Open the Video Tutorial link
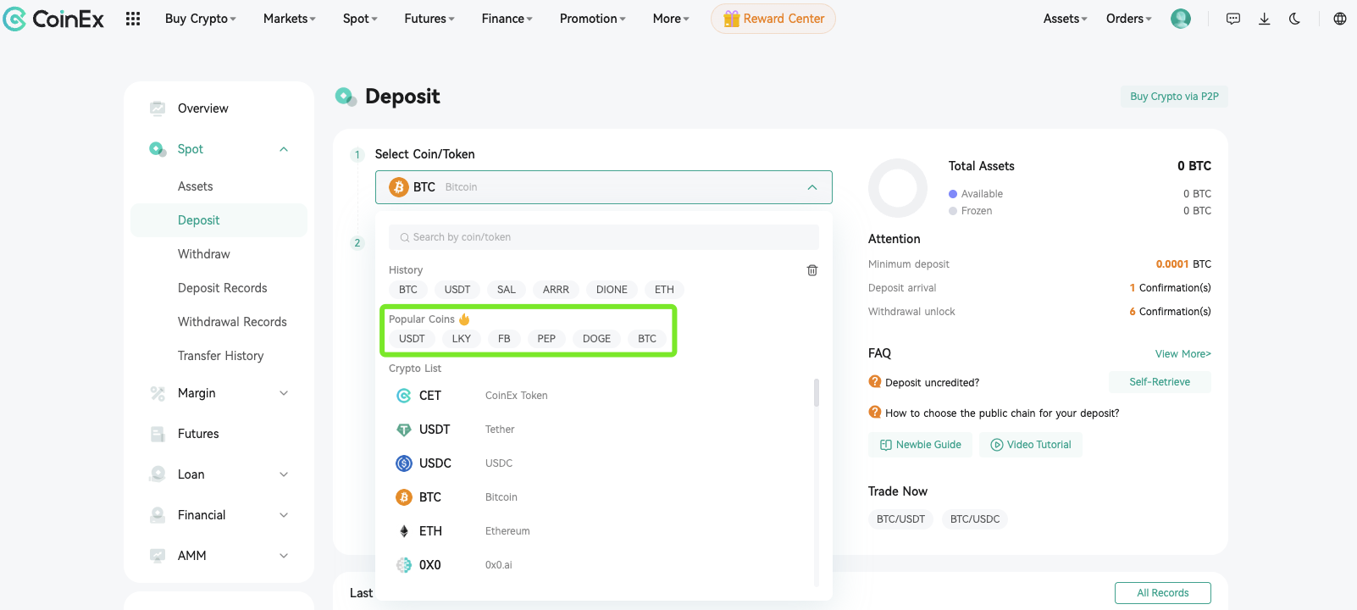Image resolution: width=1357 pixels, height=610 pixels. (1031, 445)
